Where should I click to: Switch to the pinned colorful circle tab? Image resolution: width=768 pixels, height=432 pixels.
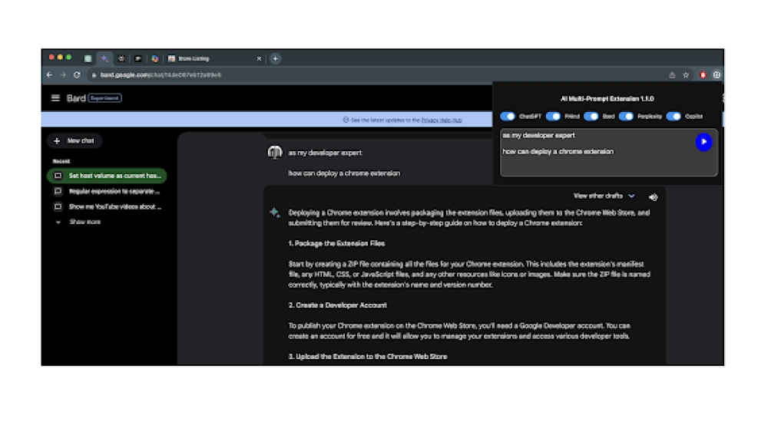pyautogui.click(x=155, y=59)
